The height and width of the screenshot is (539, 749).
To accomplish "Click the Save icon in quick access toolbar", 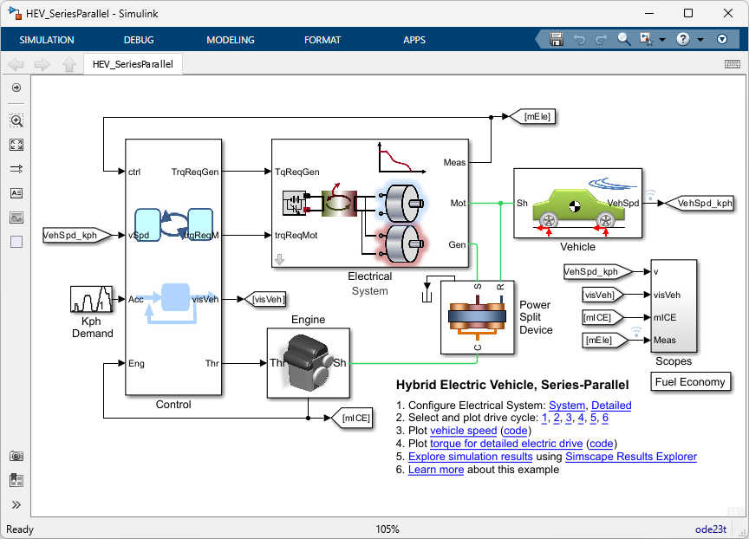I will pos(557,40).
